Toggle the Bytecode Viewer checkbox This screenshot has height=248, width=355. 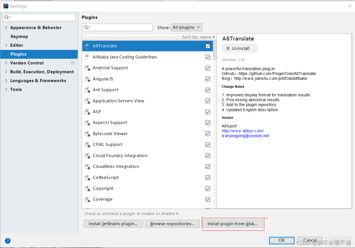208,134
